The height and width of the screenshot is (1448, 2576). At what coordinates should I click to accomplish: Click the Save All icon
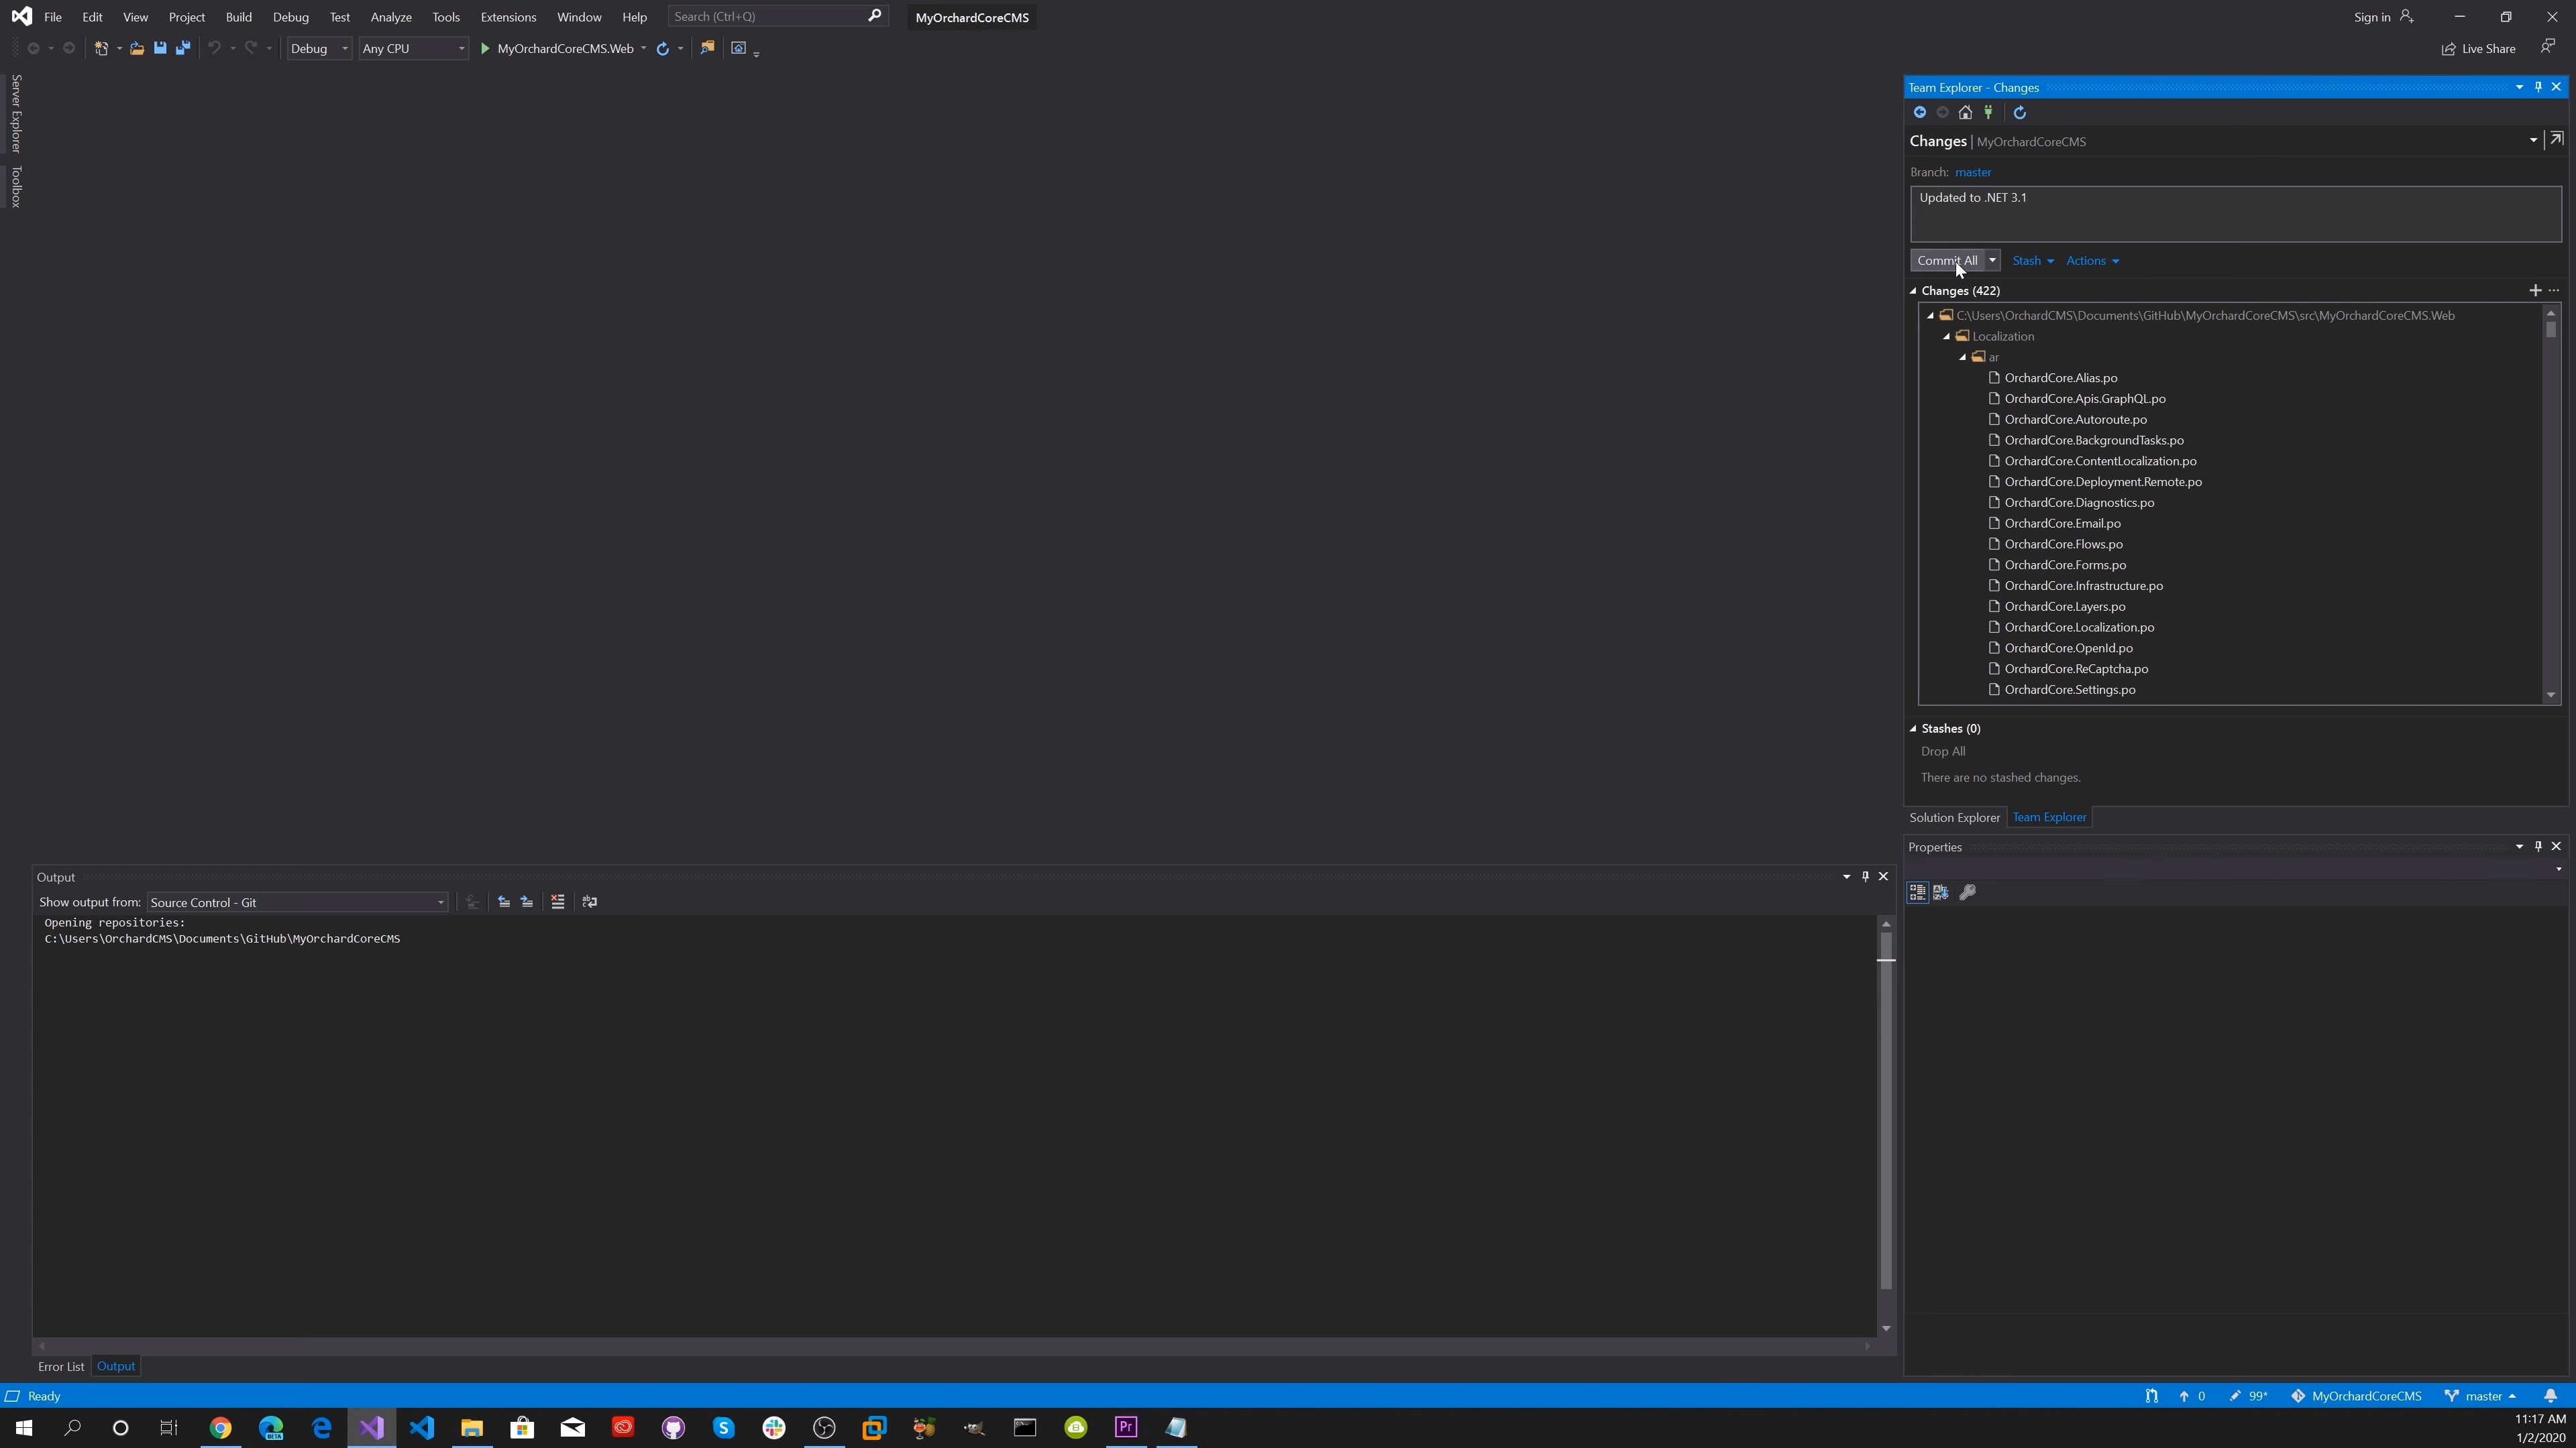pos(183,48)
